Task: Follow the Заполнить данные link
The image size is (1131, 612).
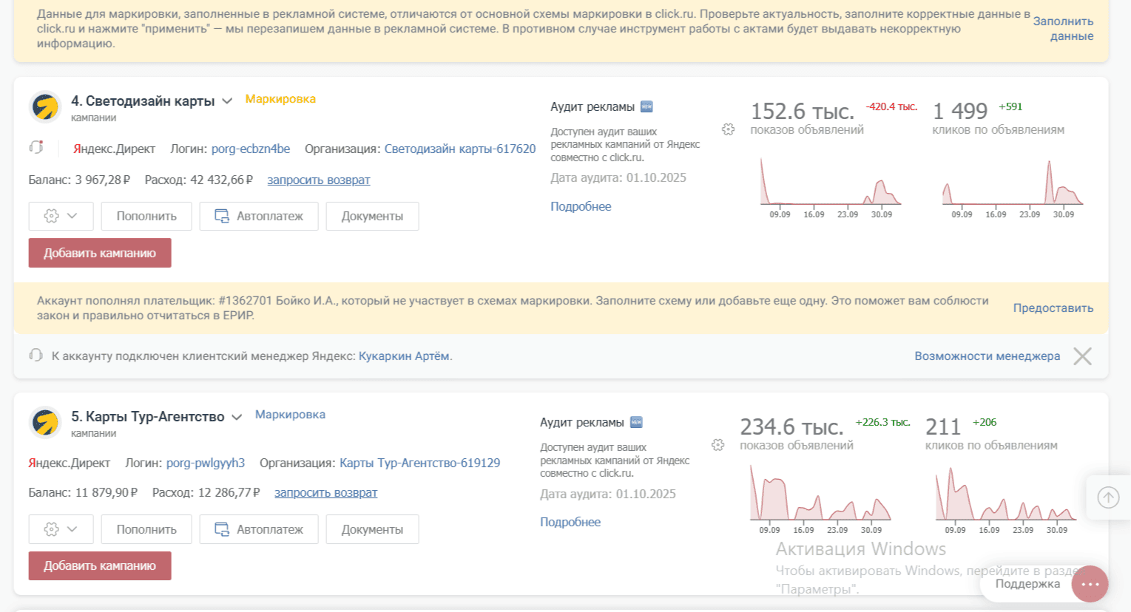Action: tap(1063, 29)
